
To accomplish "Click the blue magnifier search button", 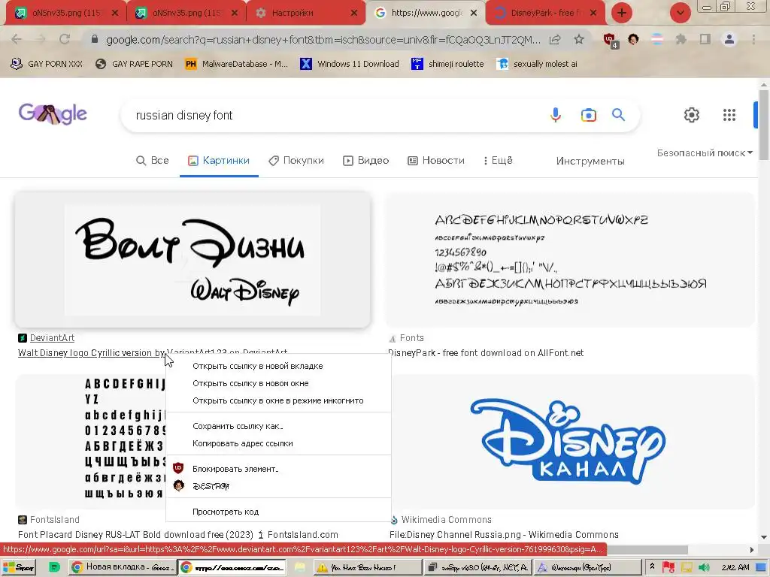I will 618,115.
